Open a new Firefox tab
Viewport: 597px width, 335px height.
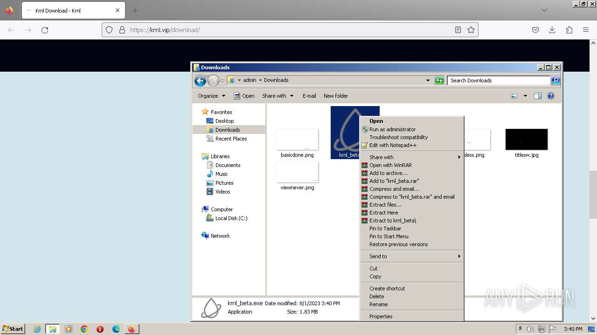coord(135,10)
